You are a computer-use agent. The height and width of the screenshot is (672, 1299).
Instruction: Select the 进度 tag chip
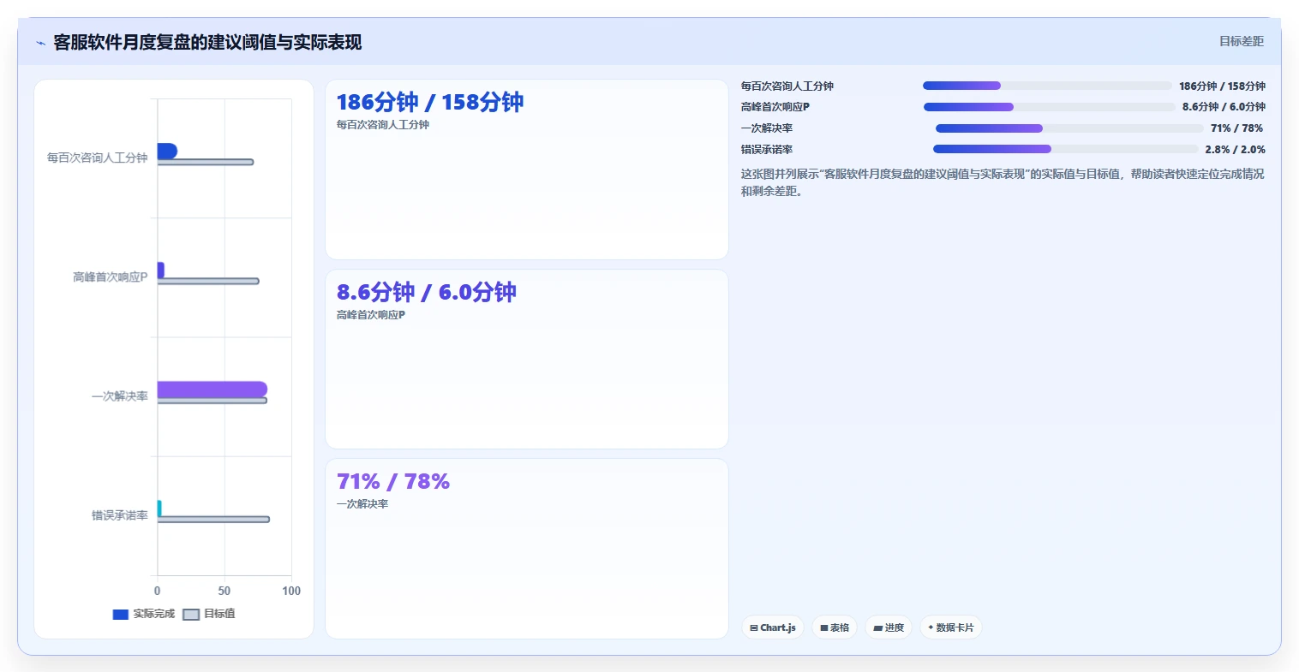point(889,627)
